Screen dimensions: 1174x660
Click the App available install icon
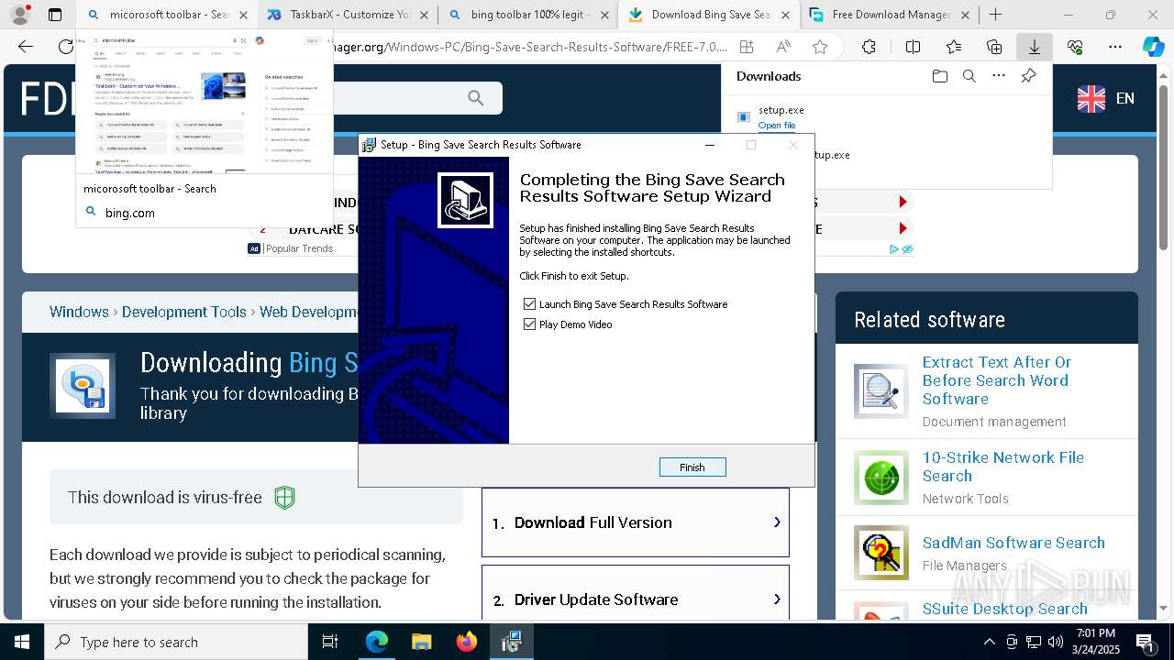point(747,47)
